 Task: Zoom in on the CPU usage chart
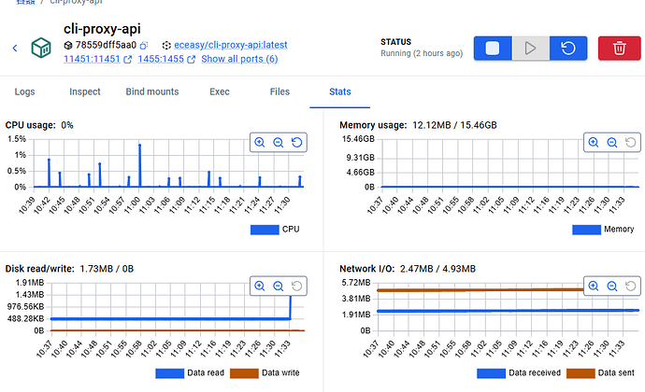pyautogui.click(x=260, y=142)
